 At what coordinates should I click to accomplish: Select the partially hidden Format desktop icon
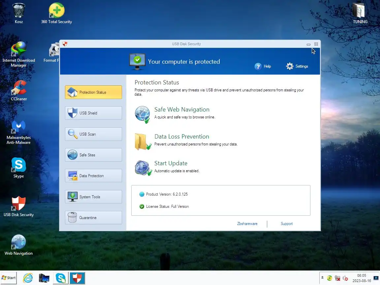(x=52, y=52)
